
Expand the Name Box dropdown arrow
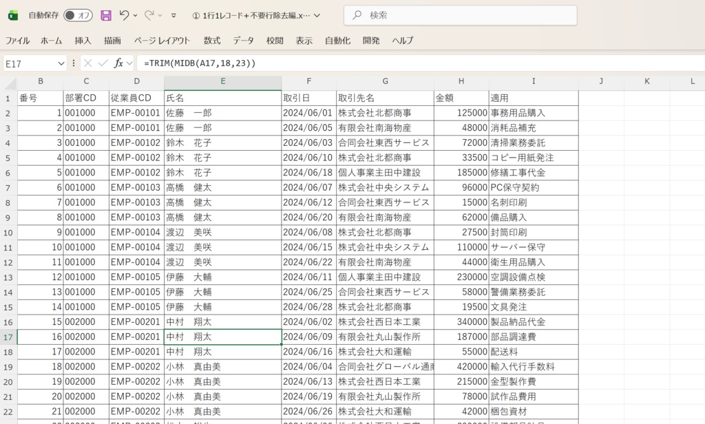click(x=61, y=63)
